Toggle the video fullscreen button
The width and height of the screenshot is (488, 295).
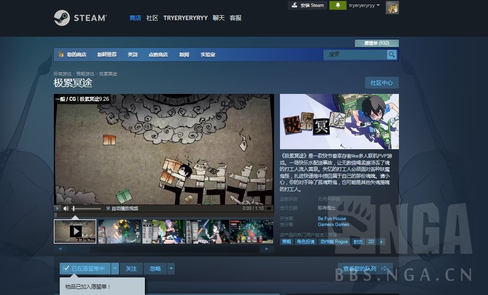coord(269,208)
